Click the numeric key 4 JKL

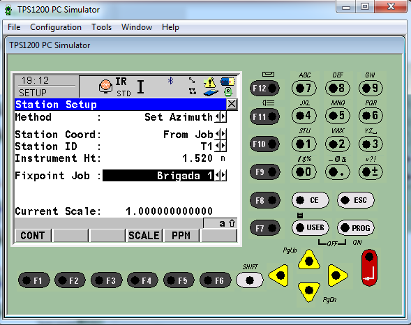click(304, 116)
